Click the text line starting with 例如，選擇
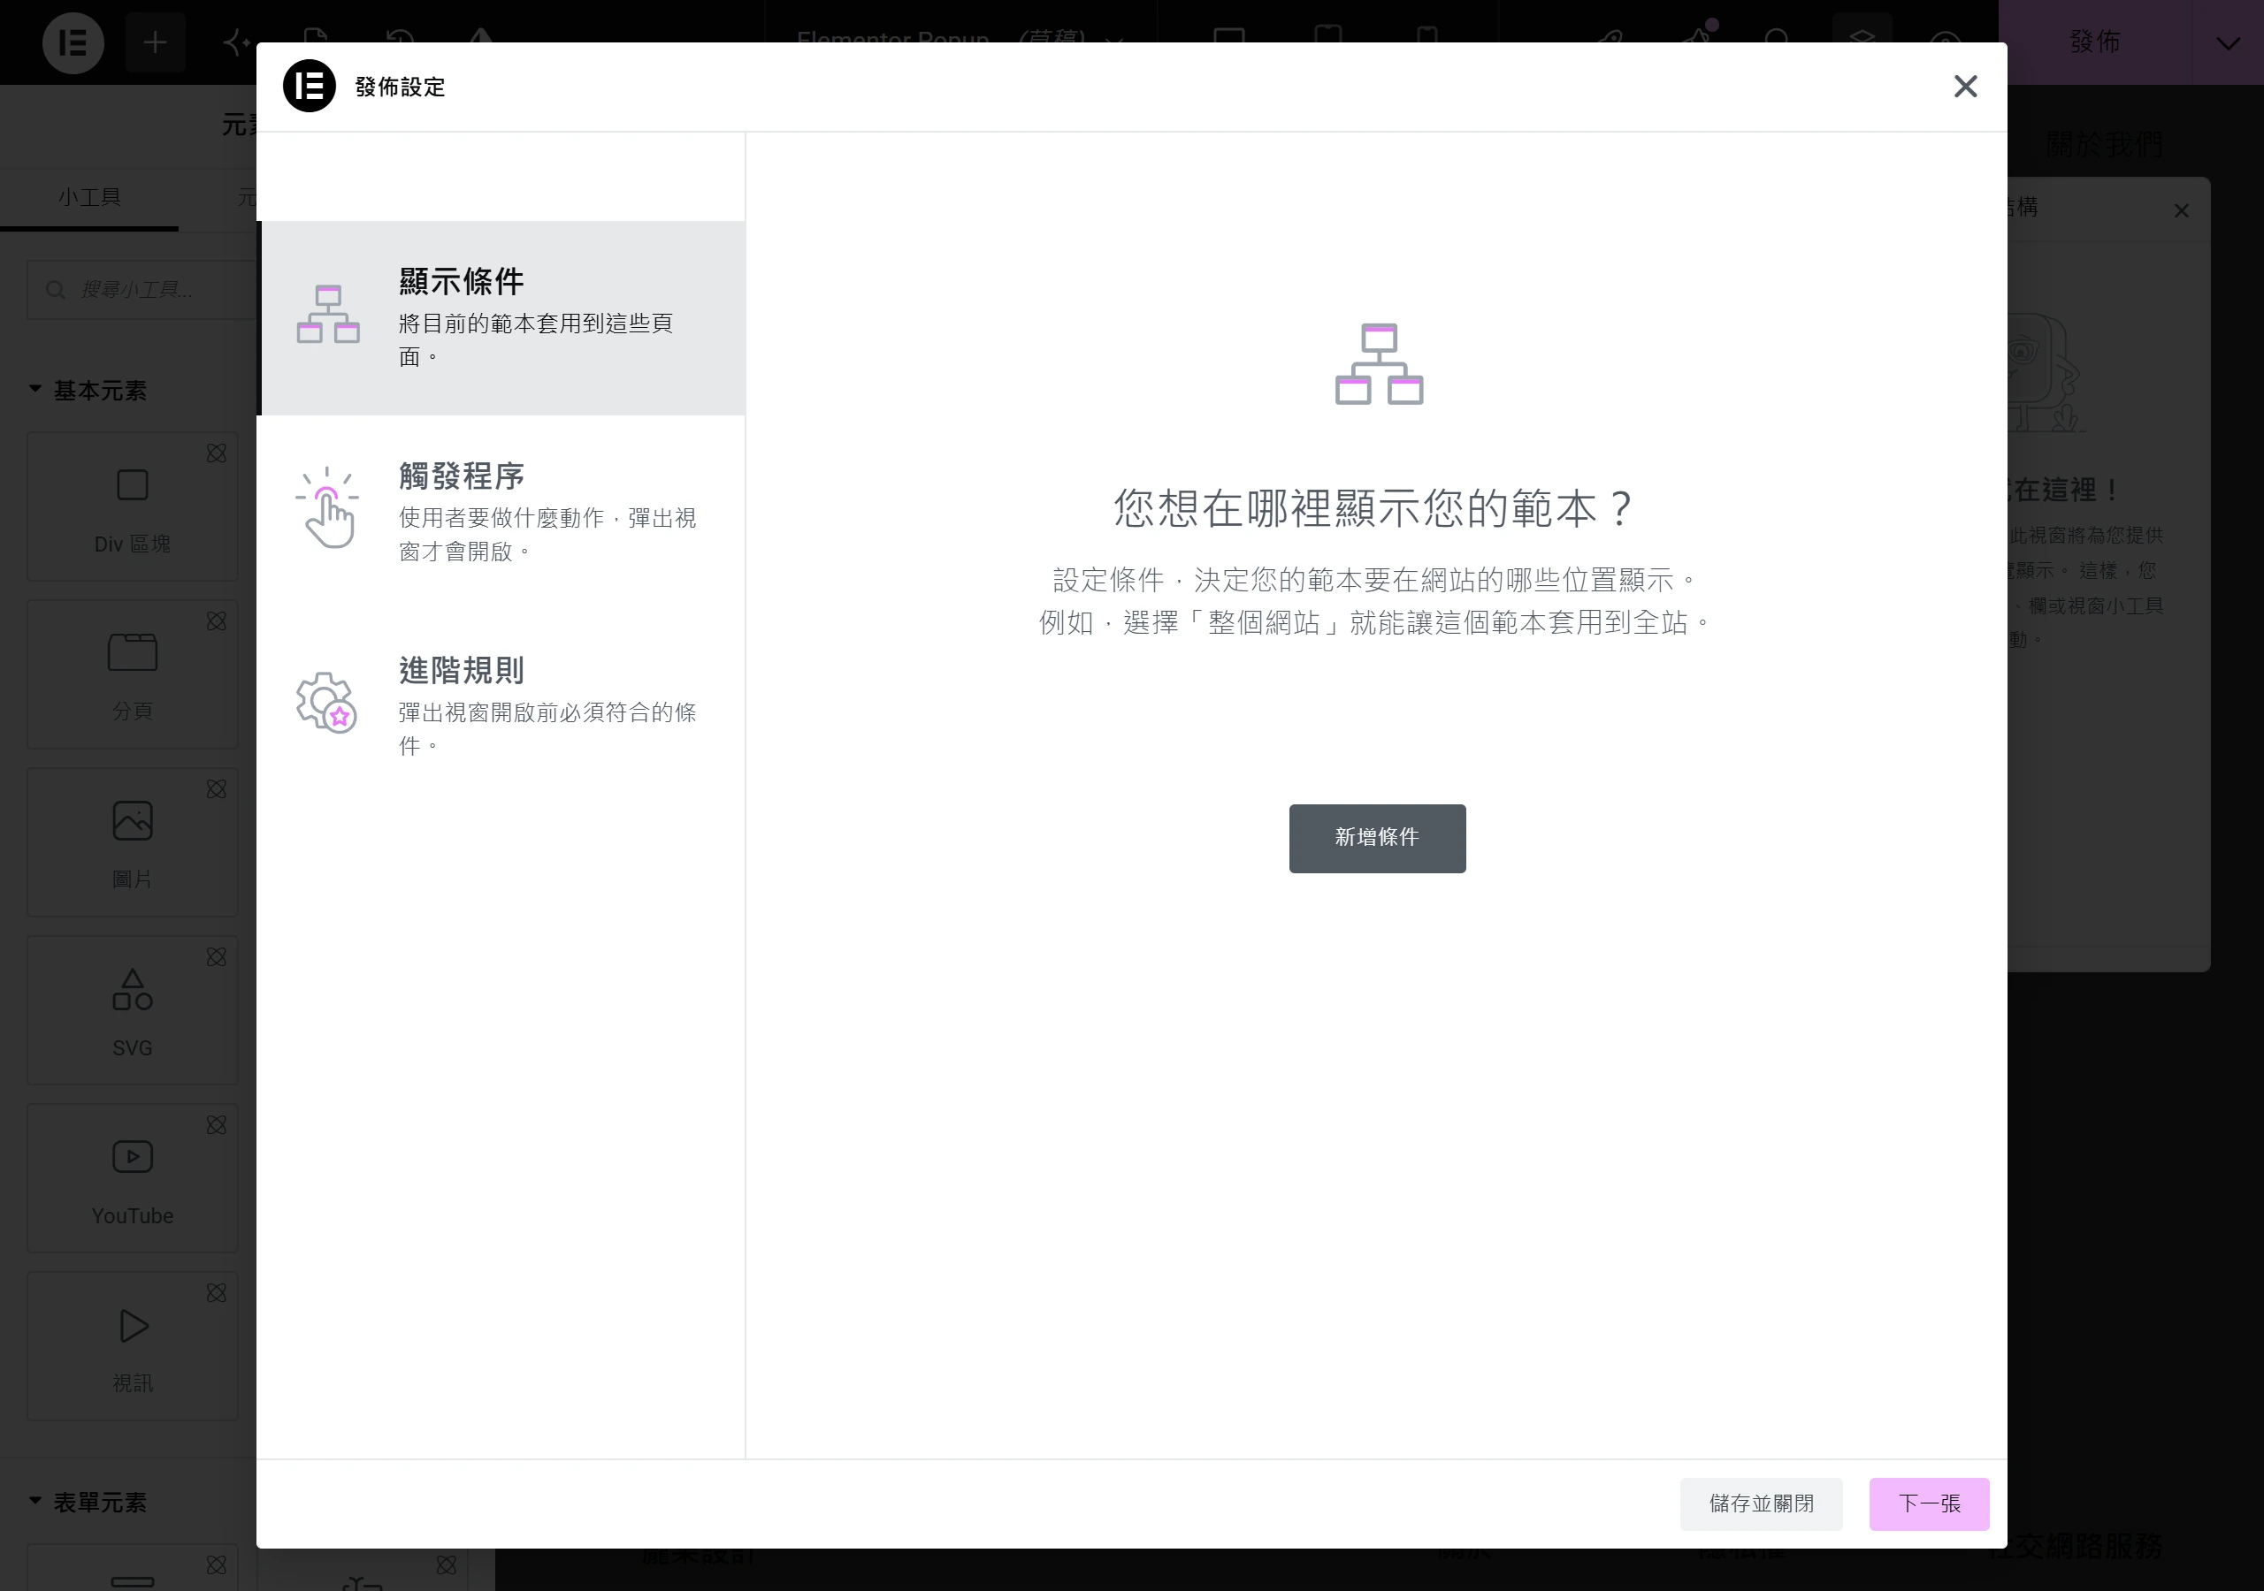Image resolution: width=2264 pixels, height=1591 pixels. [1377, 623]
